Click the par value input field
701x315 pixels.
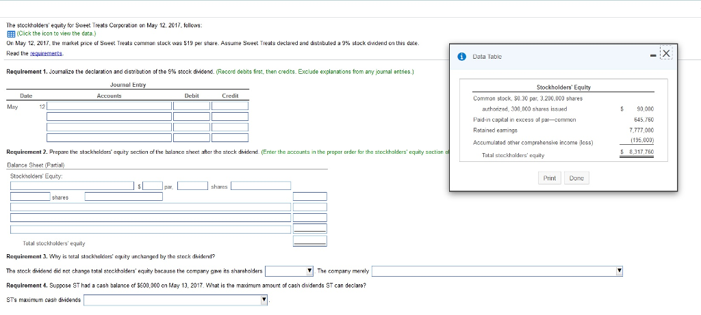click(153, 186)
